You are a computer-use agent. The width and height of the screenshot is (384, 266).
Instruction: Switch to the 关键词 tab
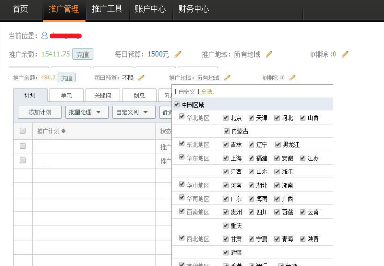[102, 95]
